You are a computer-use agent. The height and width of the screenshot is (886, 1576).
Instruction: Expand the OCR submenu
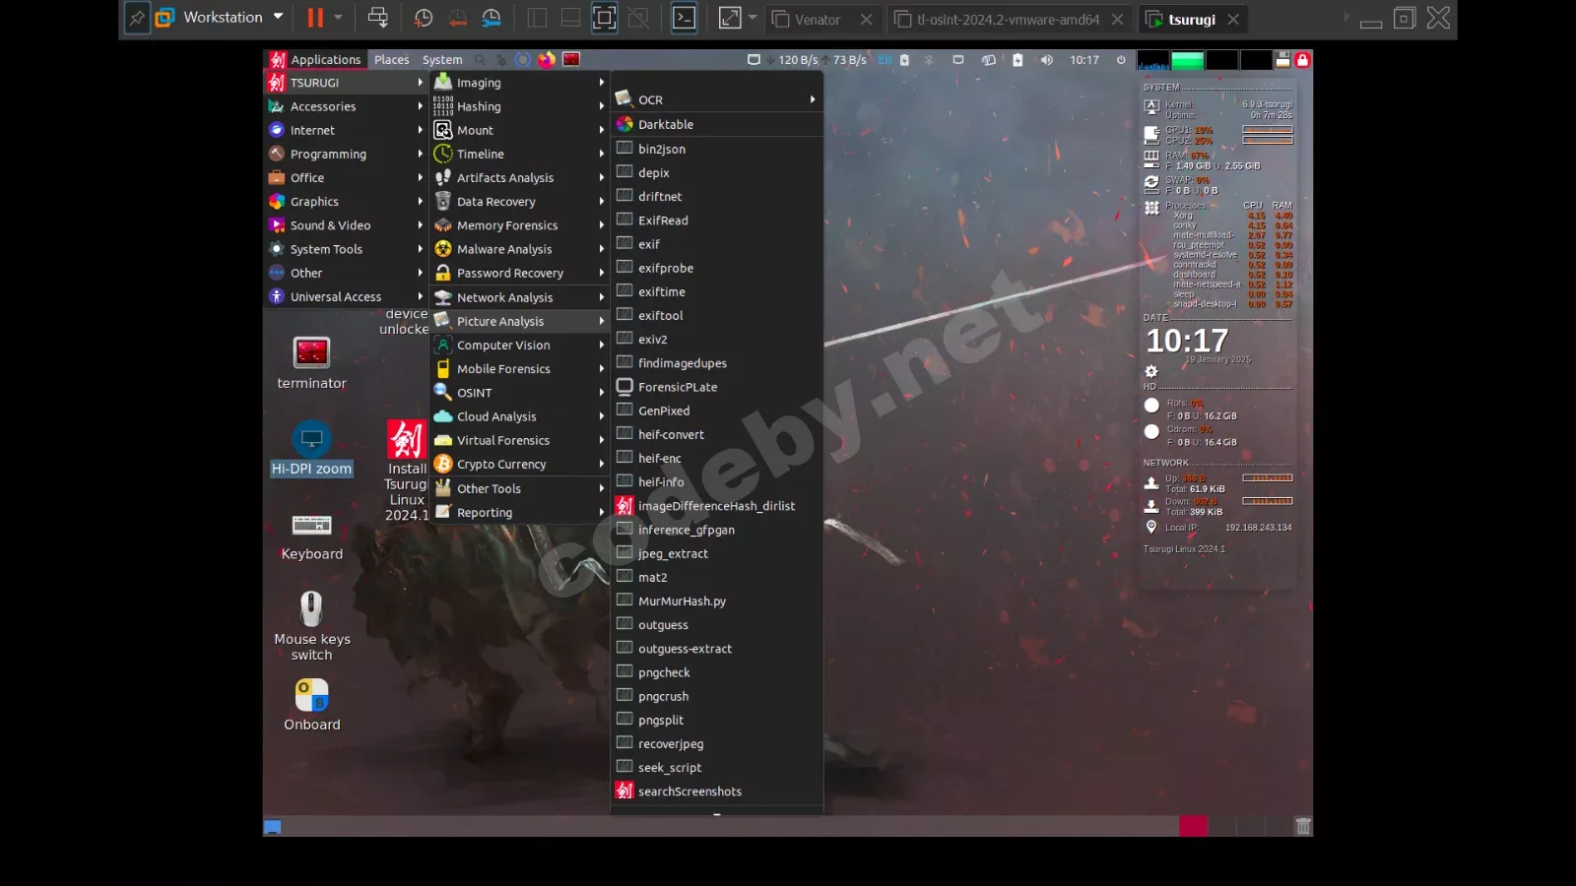(x=716, y=99)
